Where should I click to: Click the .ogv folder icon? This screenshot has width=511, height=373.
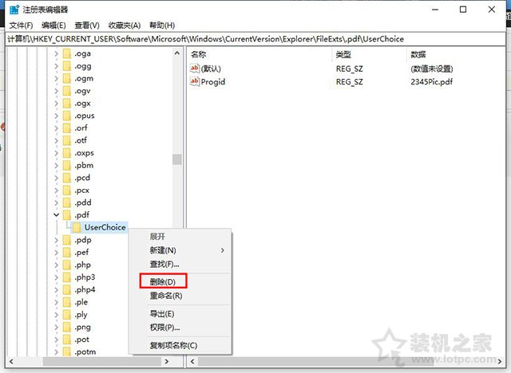click(67, 91)
